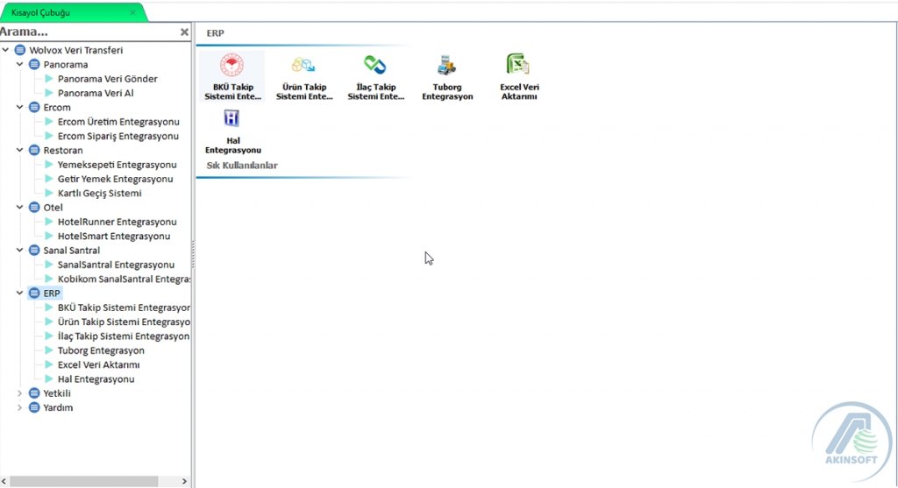Click the Otel folder icon in tree
This screenshot has height=488, width=898.
click(34, 208)
